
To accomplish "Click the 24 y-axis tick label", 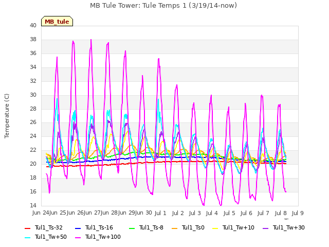I will point(33,136).
